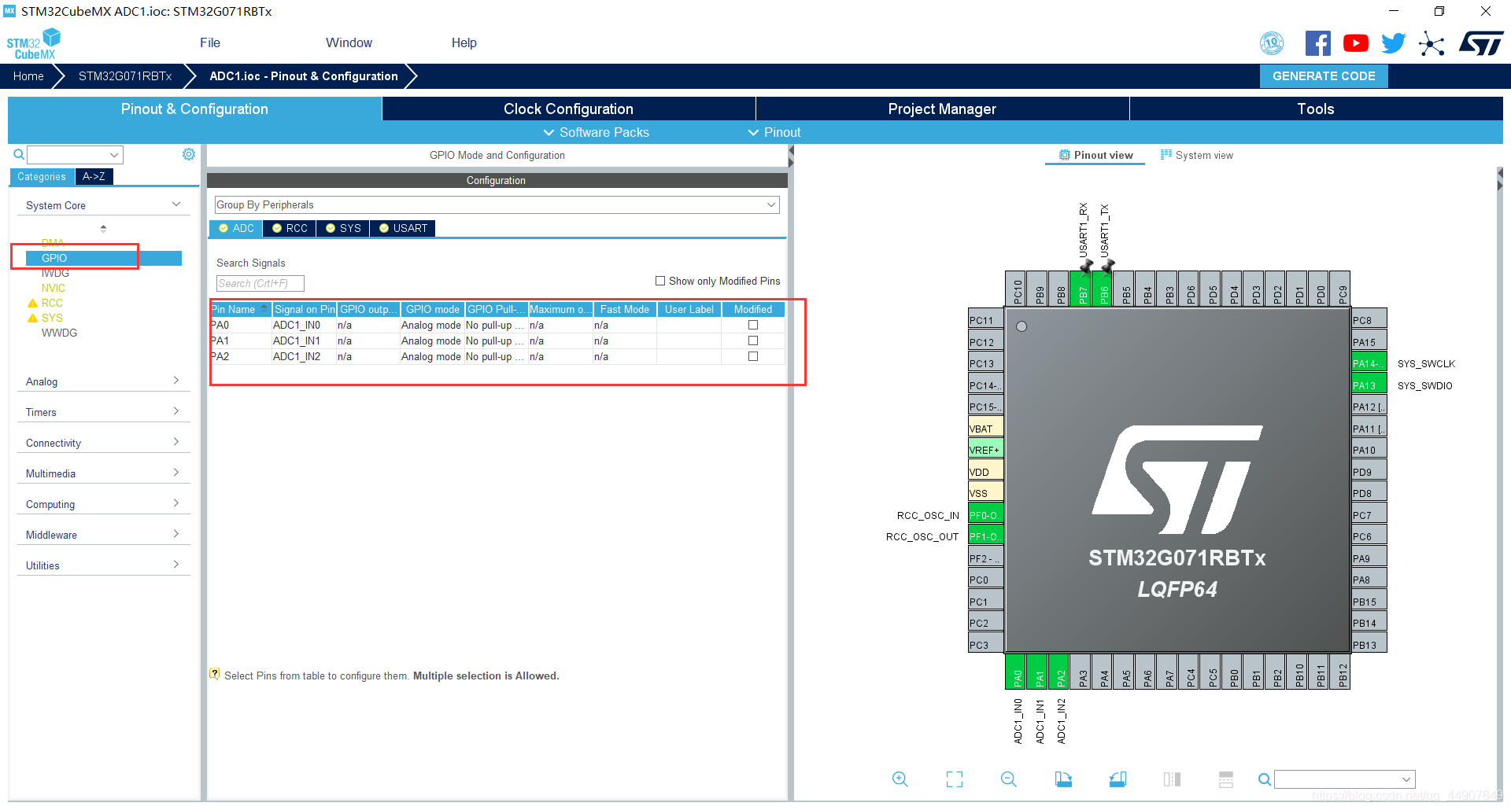Open the ST Facebook page icon
The image size is (1511, 810).
click(x=1317, y=43)
